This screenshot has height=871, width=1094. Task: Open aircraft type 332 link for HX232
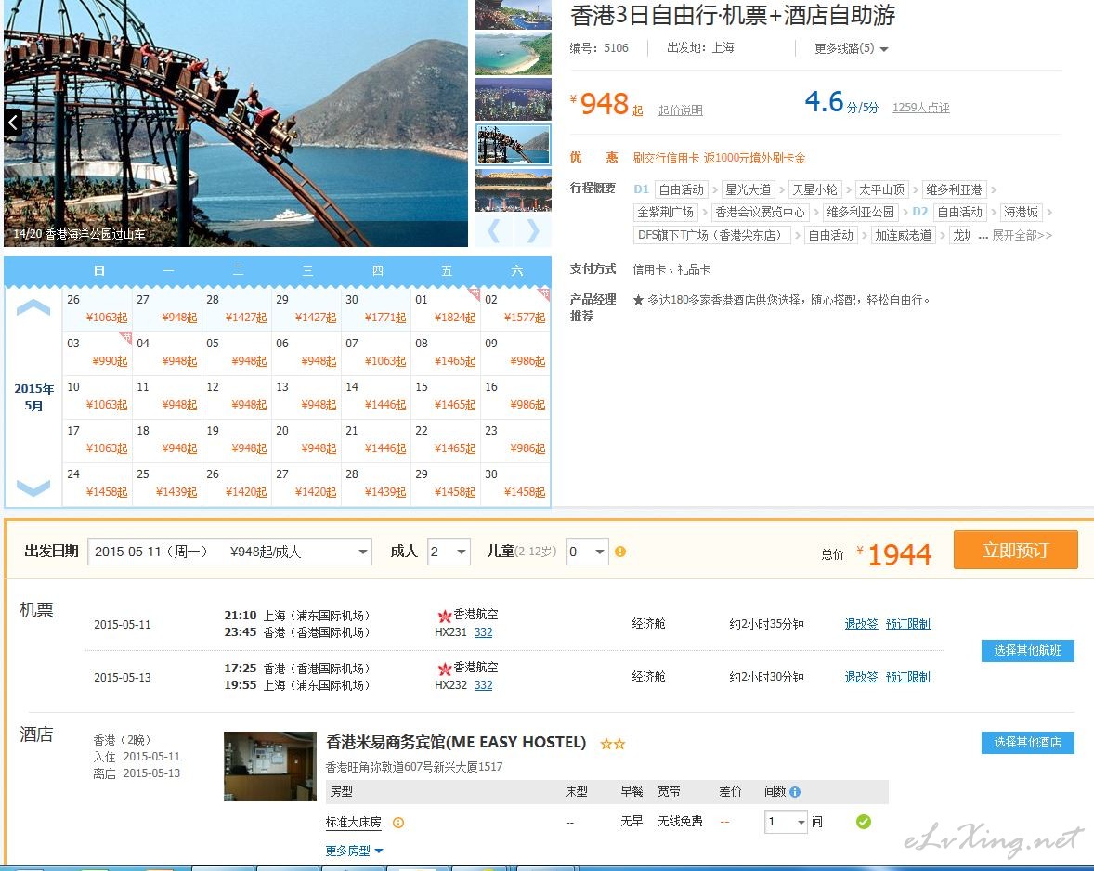point(484,685)
